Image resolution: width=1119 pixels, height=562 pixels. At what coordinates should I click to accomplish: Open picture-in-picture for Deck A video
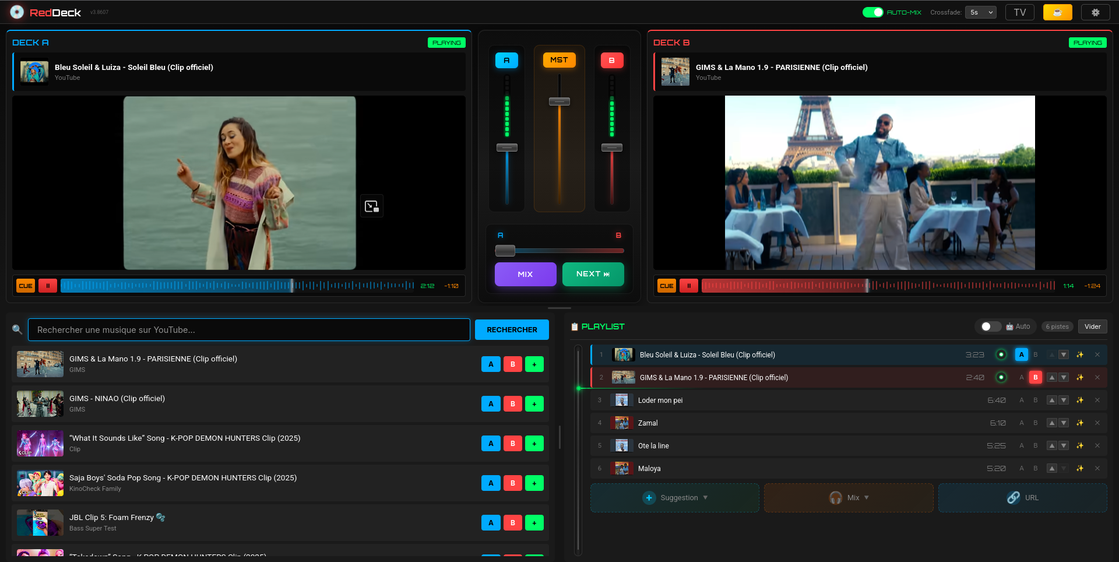(372, 206)
